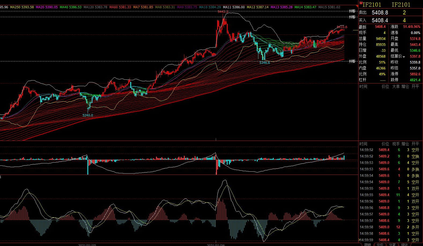The width and height of the screenshot is (423, 246).
Task: Select the MA20 5390.05 indicator label
Action: [x=47, y=7]
